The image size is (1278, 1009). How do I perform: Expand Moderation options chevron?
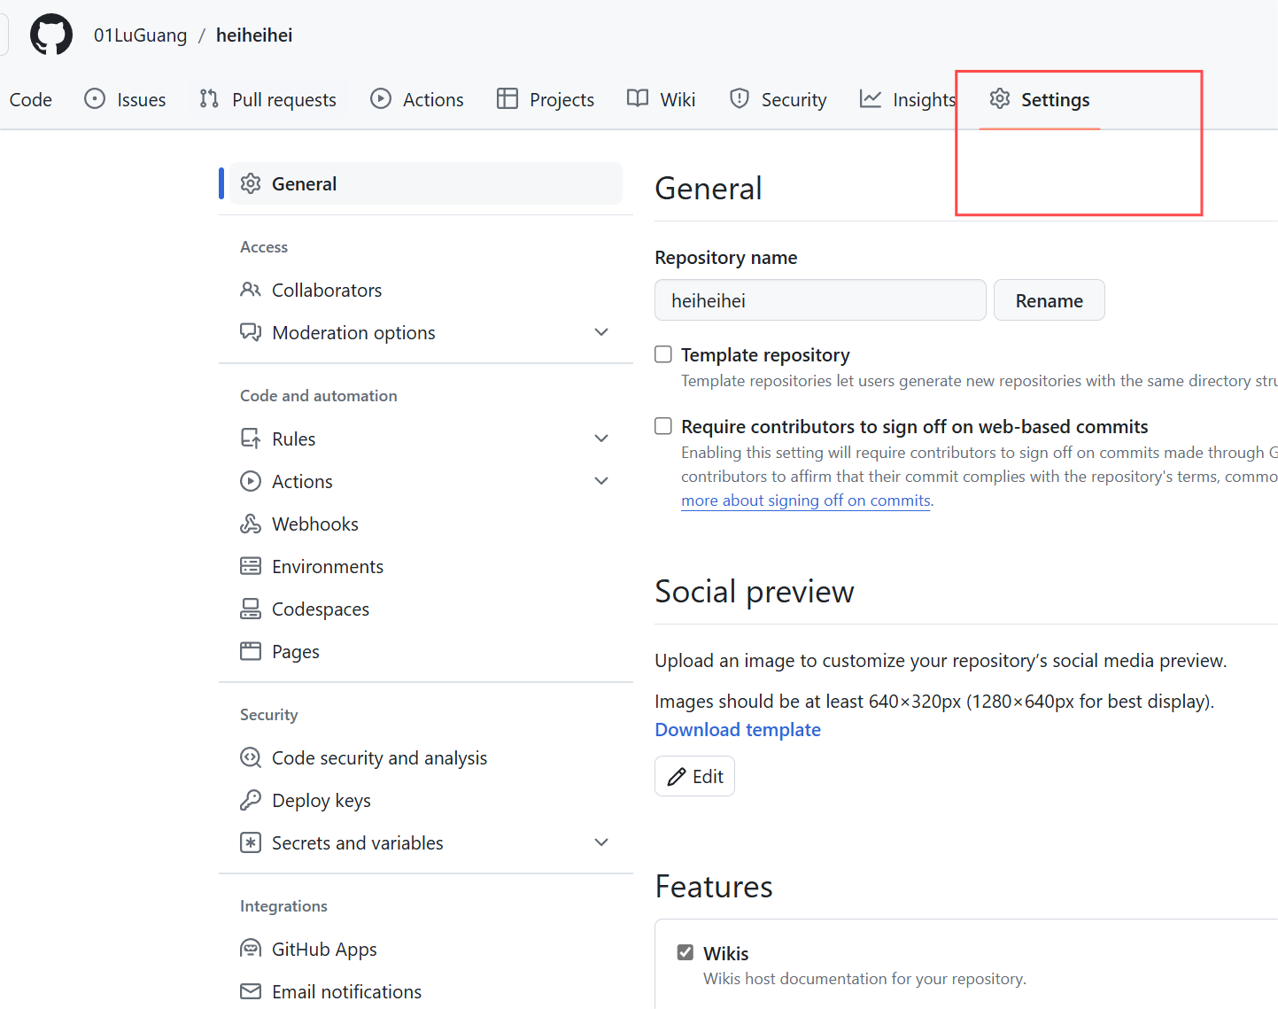(601, 332)
